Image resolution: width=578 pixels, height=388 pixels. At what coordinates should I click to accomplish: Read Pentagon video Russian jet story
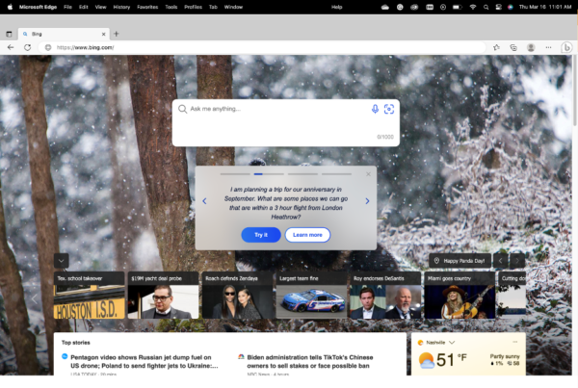pos(144,361)
